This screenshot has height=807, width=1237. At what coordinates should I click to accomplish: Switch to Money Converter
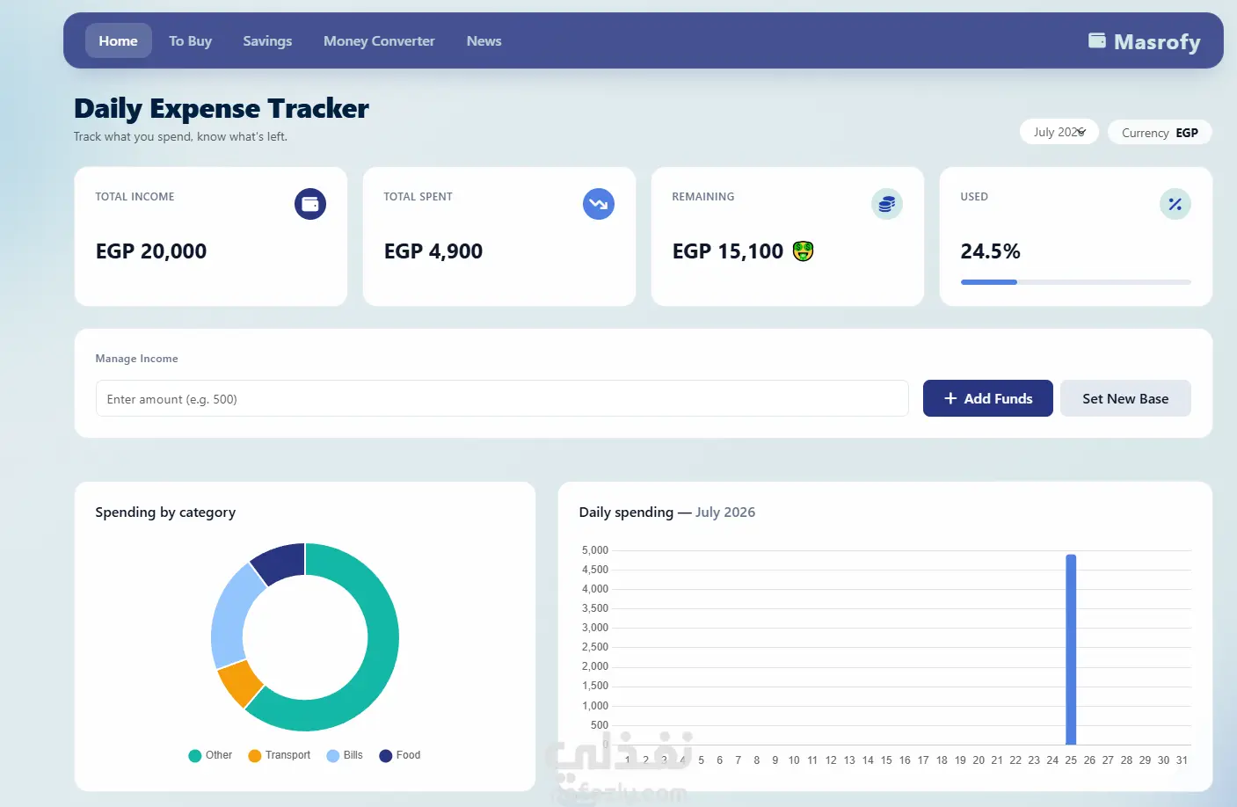[x=379, y=40]
